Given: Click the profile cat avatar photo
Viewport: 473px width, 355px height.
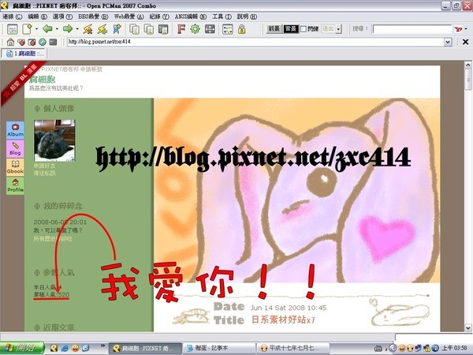Looking at the screenshot, I should pos(54,140).
